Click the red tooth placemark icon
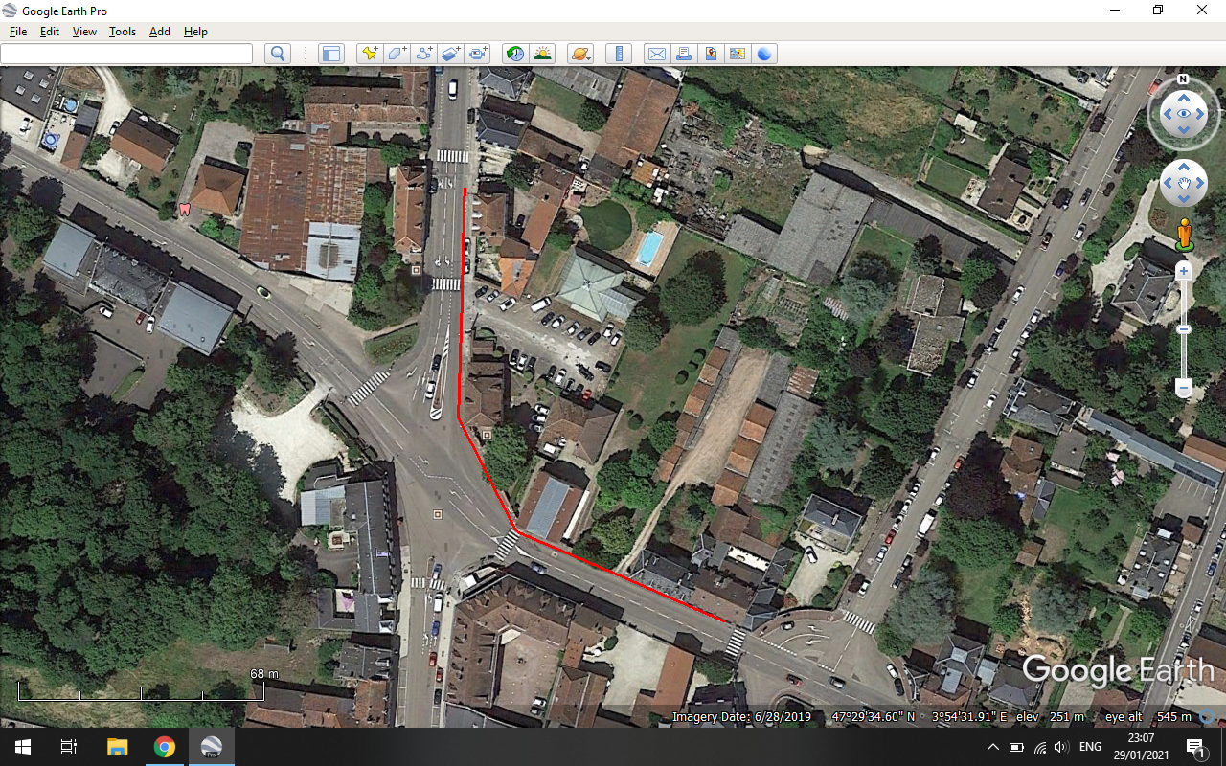The image size is (1226, 766). (x=184, y=208)
